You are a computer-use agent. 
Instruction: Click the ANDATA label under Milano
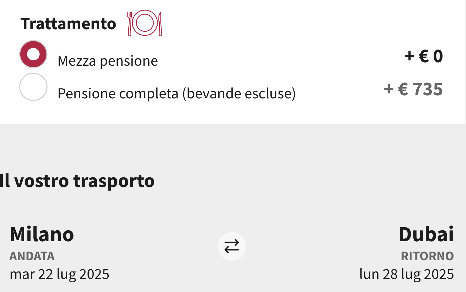point(32,256)
